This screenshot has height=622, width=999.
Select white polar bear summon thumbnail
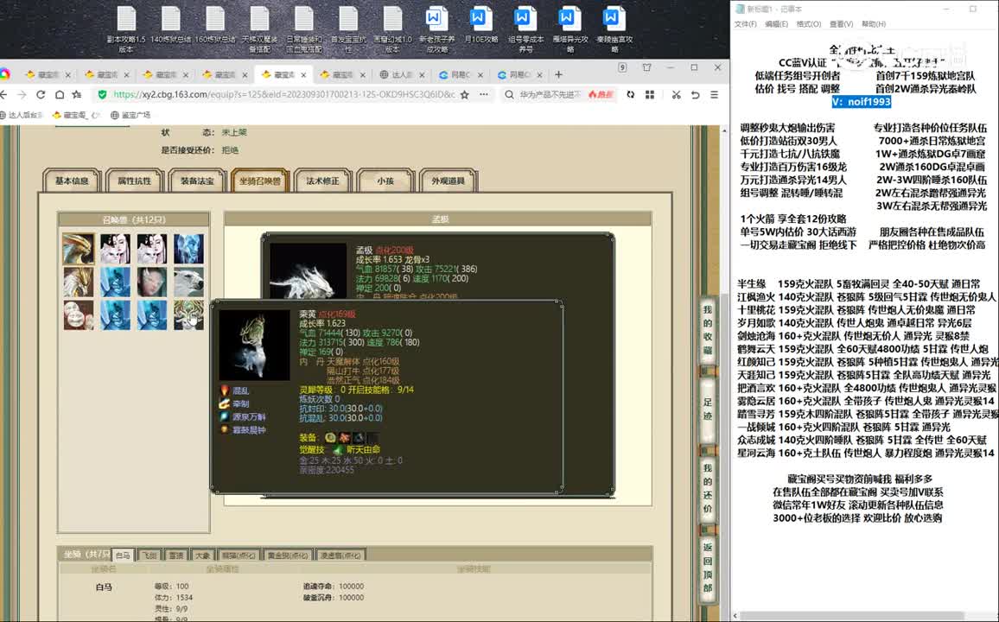[x=188, y=282]
